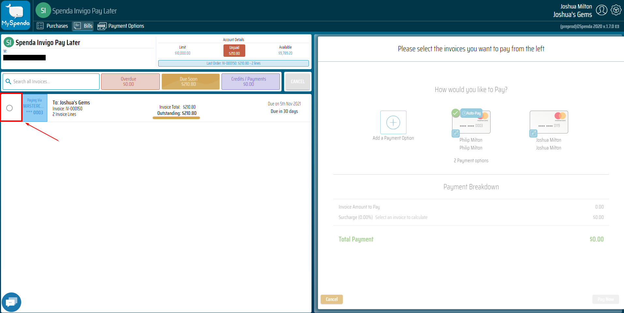Screen dimensions: 624x313
Task: Click the Last Order IV-000150 bar
Action: (x=234, y=63)
